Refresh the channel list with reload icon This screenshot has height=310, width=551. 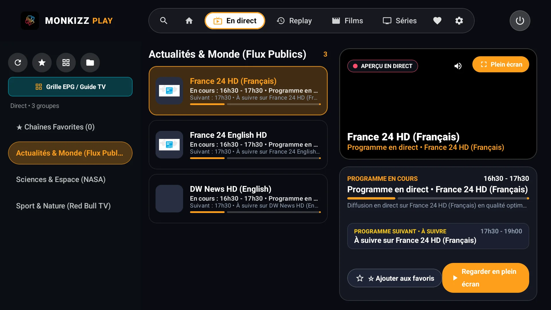(18, 63)
